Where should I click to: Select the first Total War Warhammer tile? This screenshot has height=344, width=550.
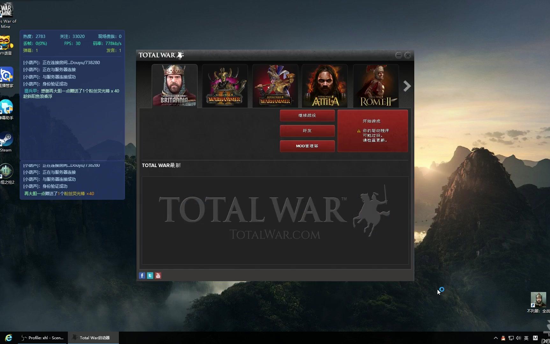click(275, 86)
